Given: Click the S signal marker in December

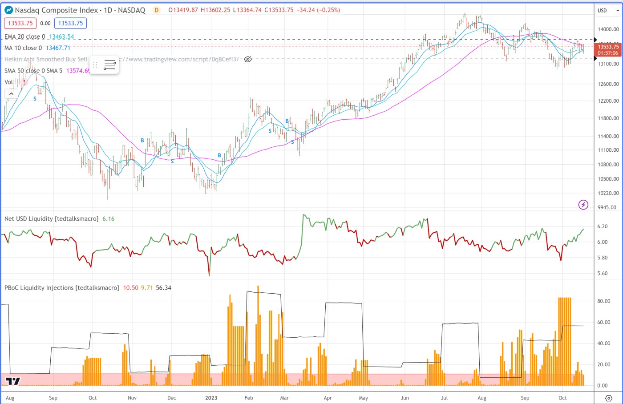Looking at the screenshot, I should point(172,162).
